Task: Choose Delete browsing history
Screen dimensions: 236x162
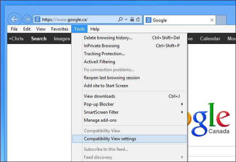Action: (129, 38)
